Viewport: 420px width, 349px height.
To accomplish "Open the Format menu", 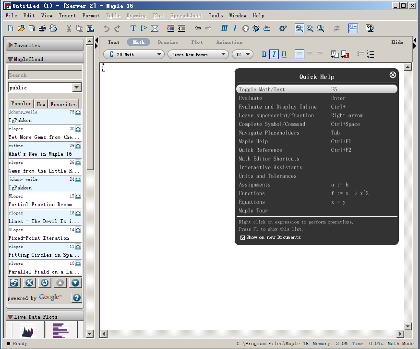I will click(x=91, y=15).
